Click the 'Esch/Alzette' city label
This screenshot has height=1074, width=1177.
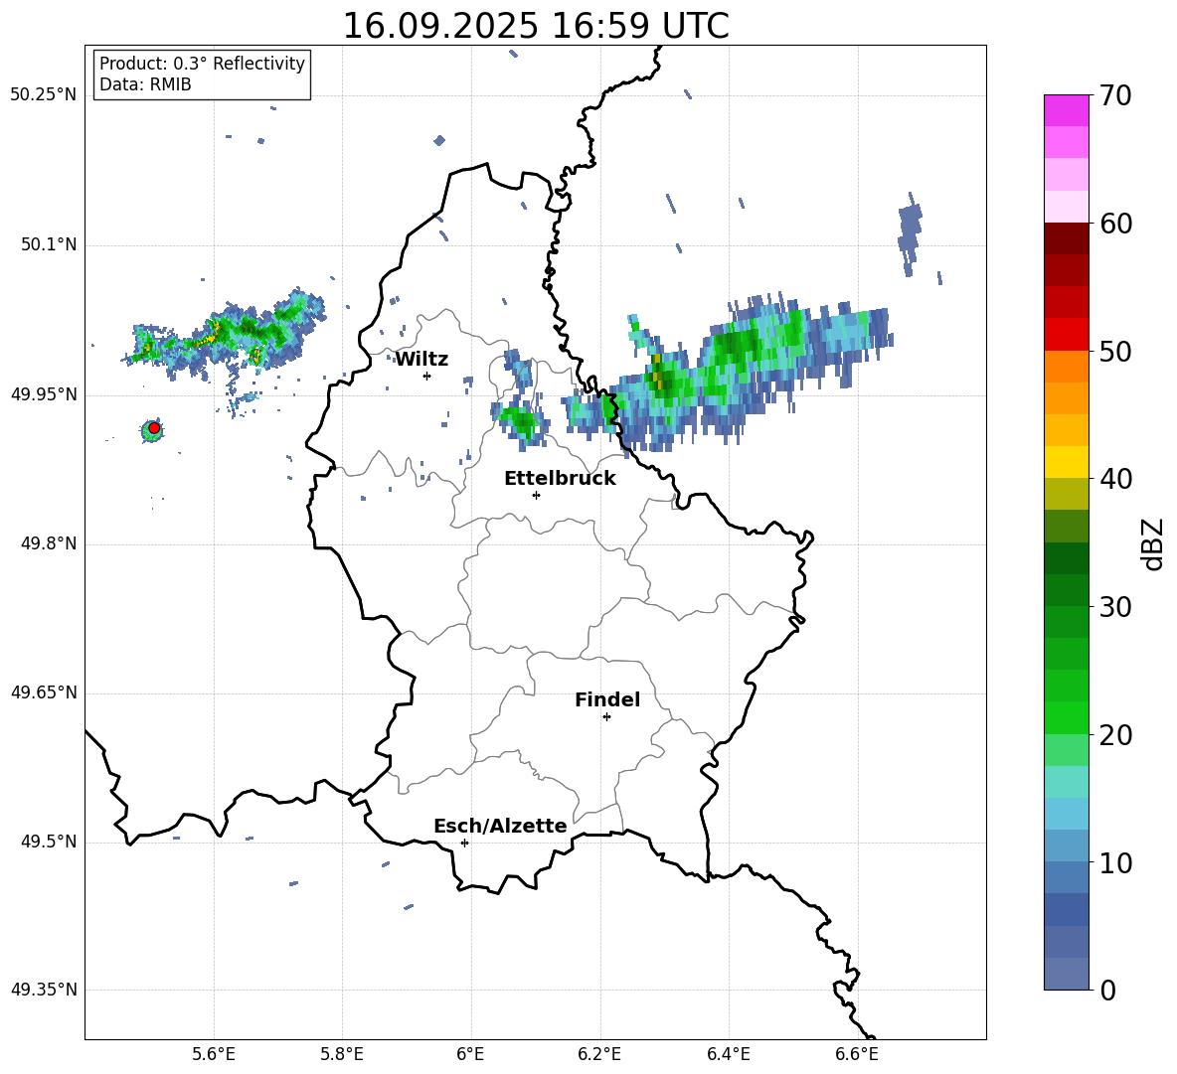[x=501, y=826]
